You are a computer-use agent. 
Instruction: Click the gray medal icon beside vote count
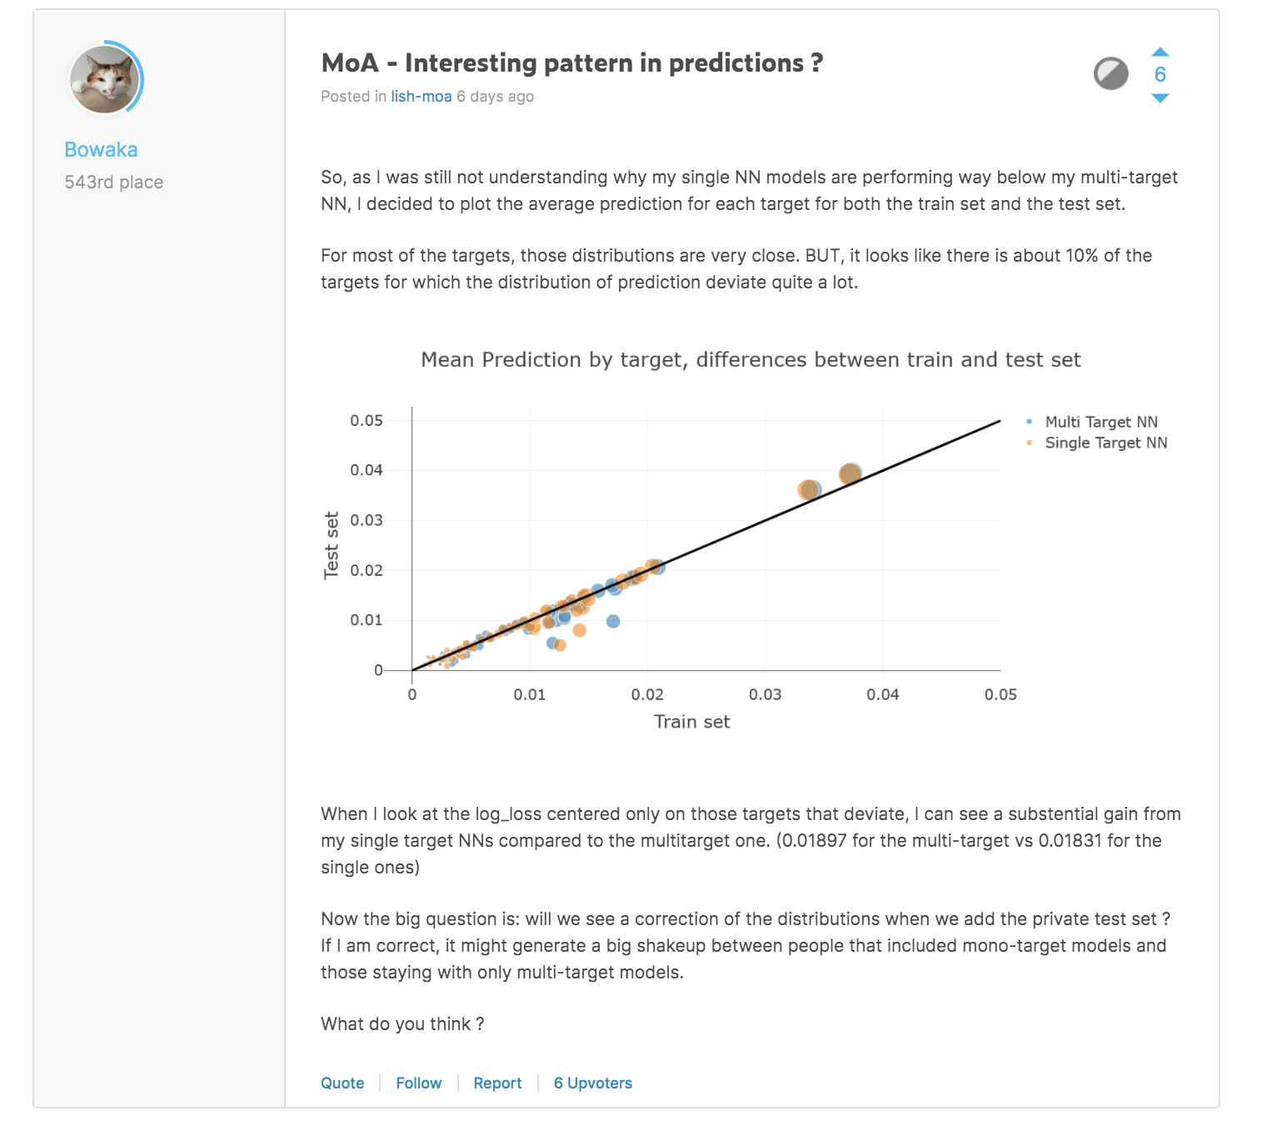pyautogui.click(x=1111, y=74)
